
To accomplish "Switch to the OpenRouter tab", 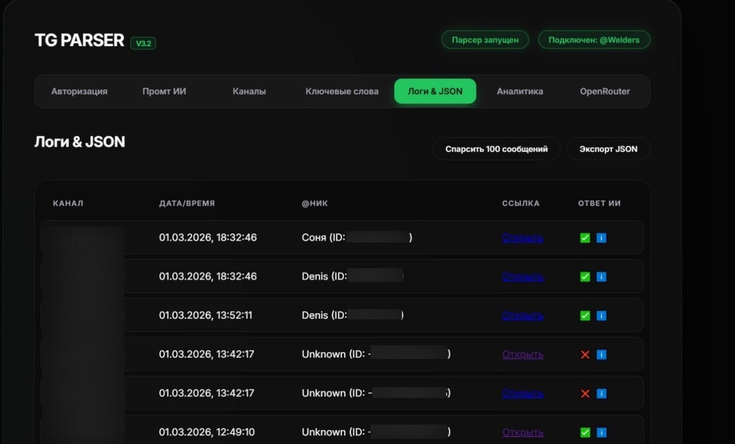I will (x=605, y=91).
